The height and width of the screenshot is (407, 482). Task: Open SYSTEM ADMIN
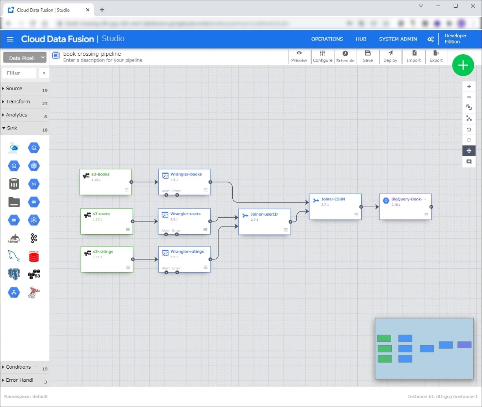pyautogui.click(x=398, y=39)
